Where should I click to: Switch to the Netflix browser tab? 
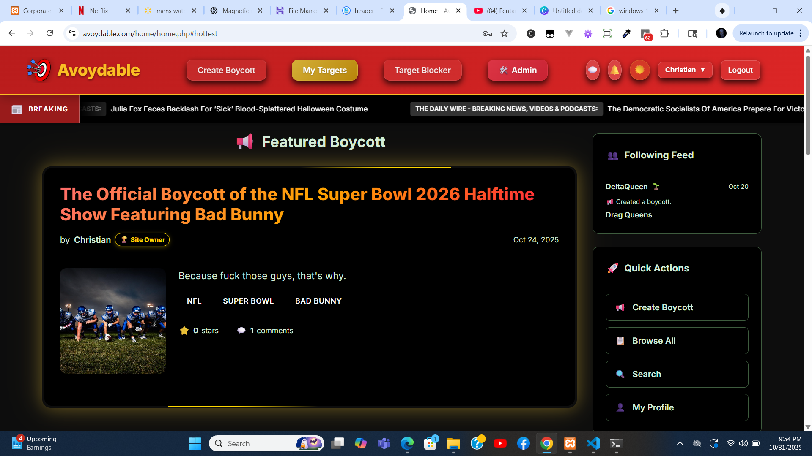(99, 11)
